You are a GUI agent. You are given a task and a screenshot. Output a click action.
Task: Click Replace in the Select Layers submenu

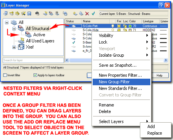coord(155,133)
